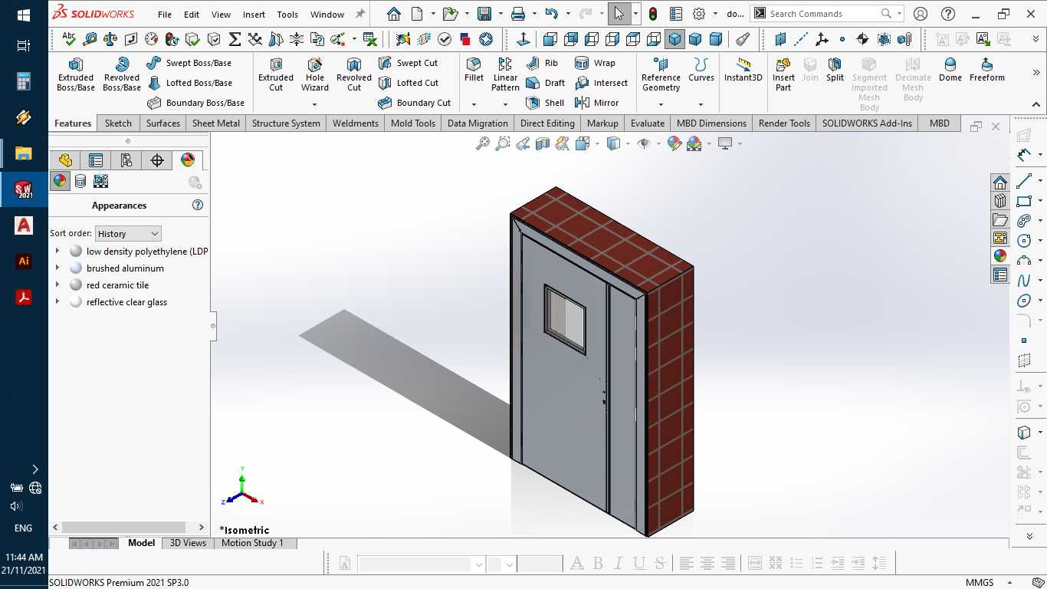The height and width of the screenshot is (589, 1047).
Task: Open the Sort order History dropdown
Action: (128, 233)
